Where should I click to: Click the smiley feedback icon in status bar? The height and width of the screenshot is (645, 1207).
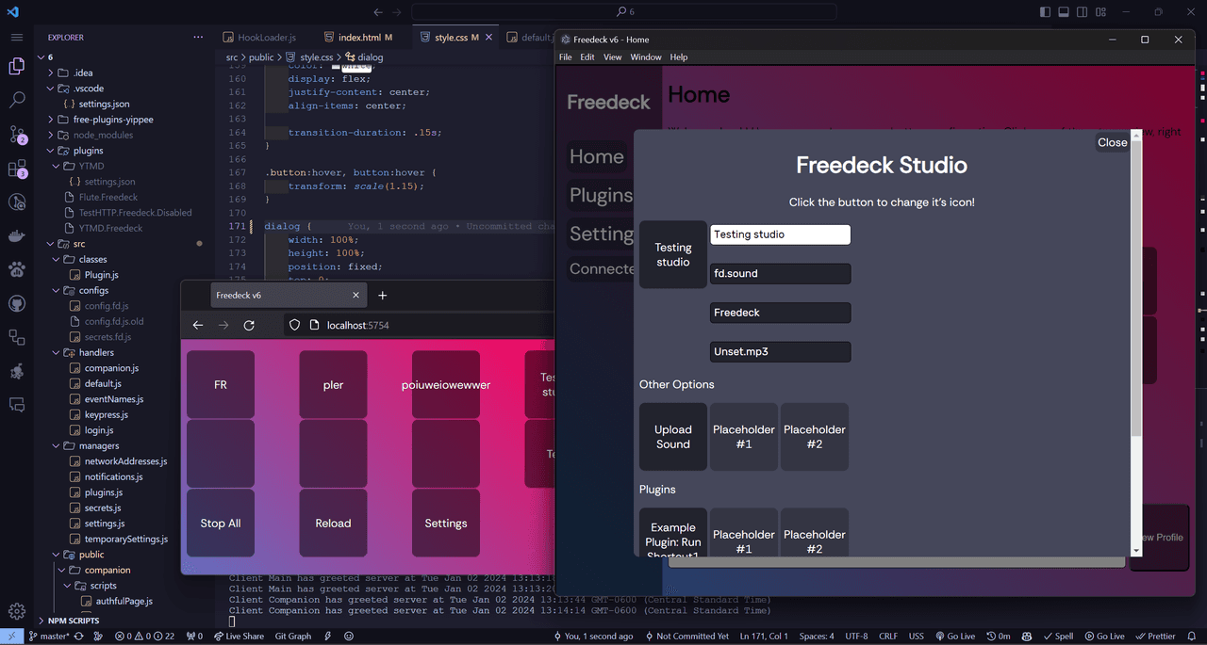coord(349,637)
